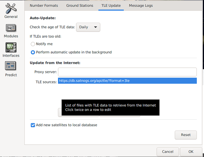Click the Cancel button
The height and width of the screenshot is (157, 204).
point(168,152)
